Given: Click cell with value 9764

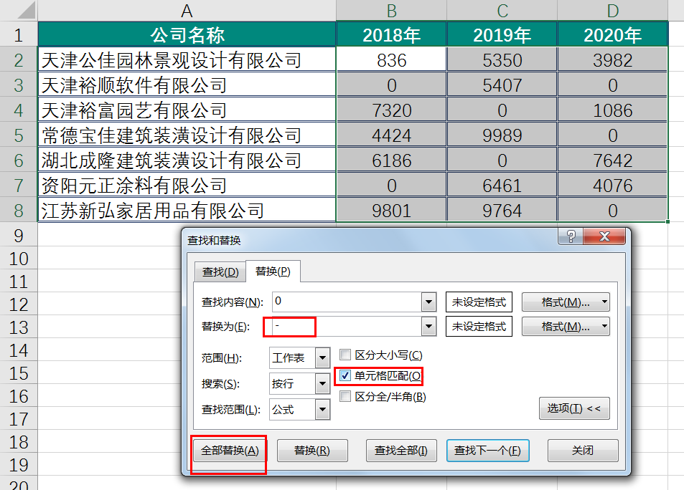Looking at the screenshot, I should (x=502, y=211).
